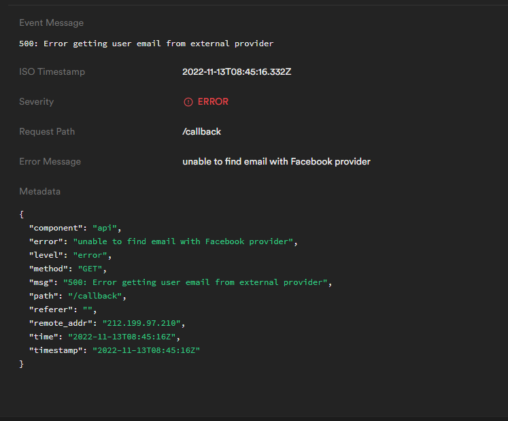Viewport: 508px width, 421px height.
Task: Click the Metadata section heading
Action: pos(39,192)
